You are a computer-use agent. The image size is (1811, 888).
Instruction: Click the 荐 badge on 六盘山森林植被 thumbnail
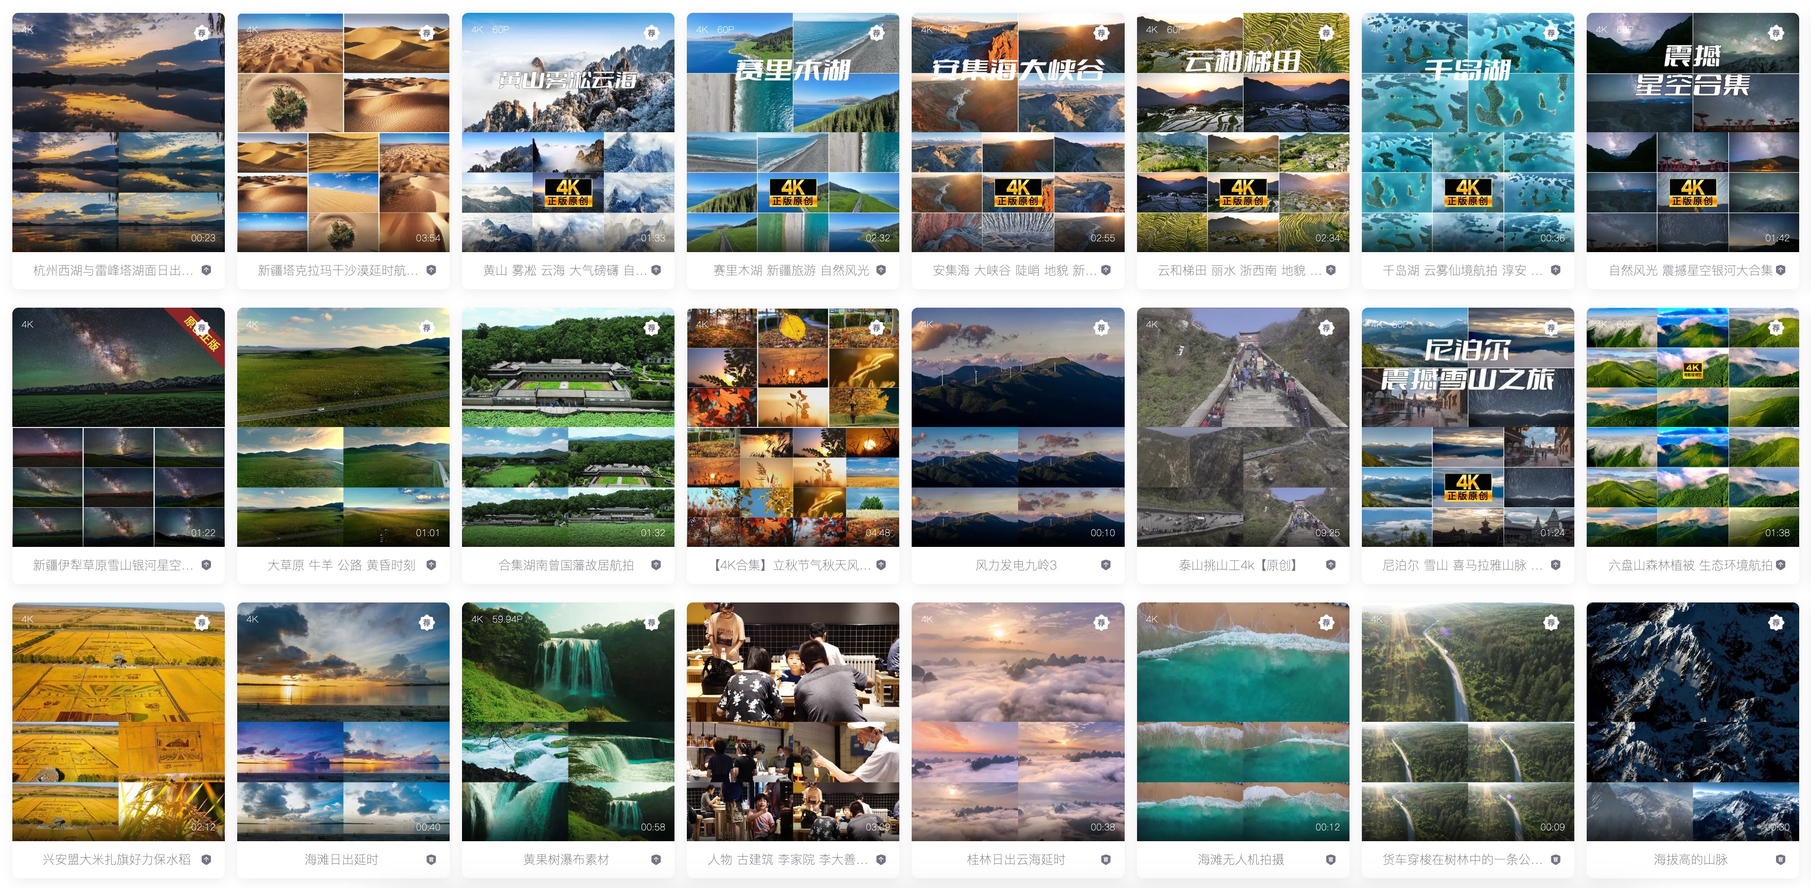coord(1776,328)
